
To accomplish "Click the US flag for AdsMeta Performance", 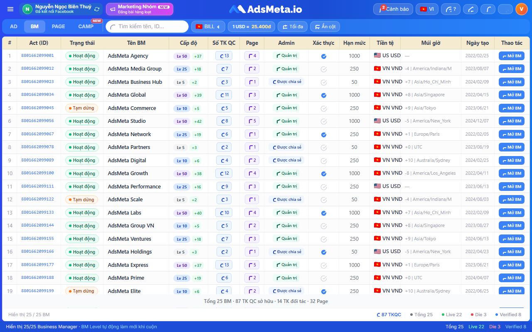I will (377, 186).
